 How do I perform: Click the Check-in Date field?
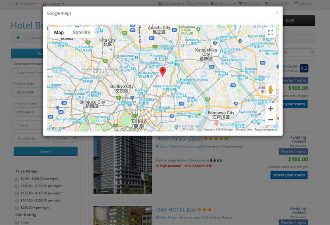point(28,92)
